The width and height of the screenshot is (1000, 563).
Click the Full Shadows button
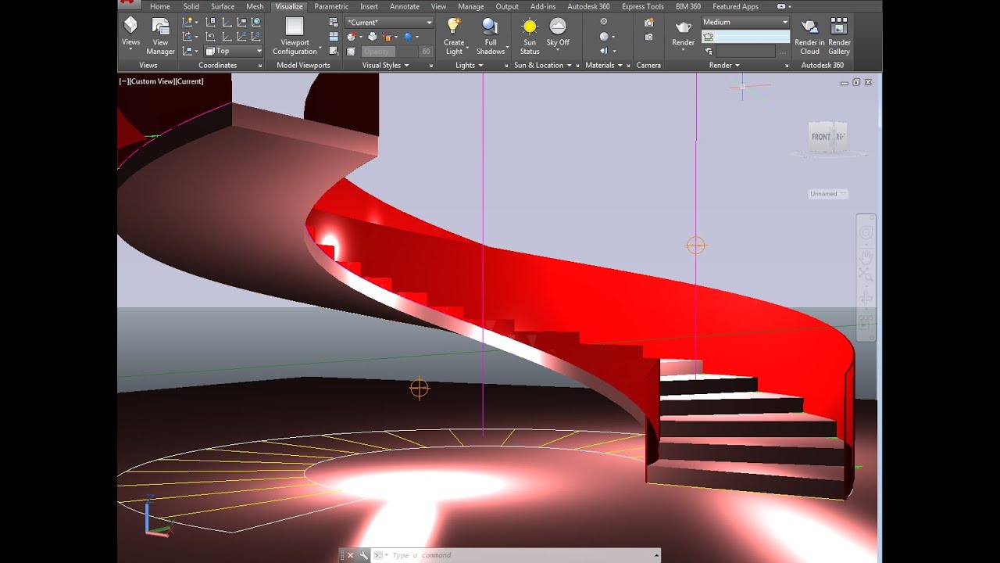(x=491, y=36)
